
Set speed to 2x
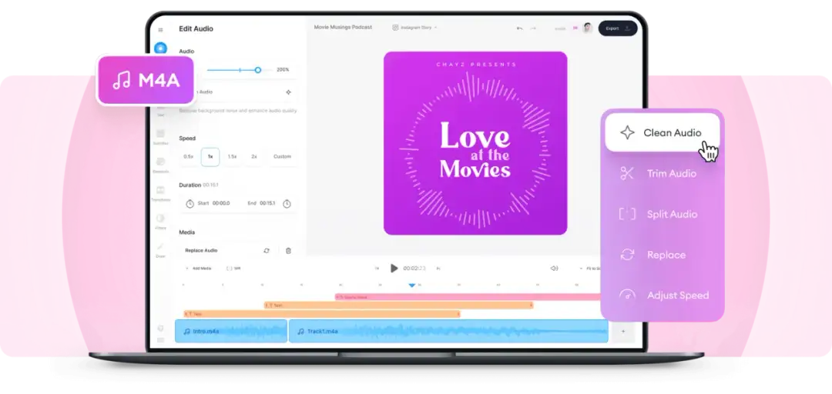(254, 156)
